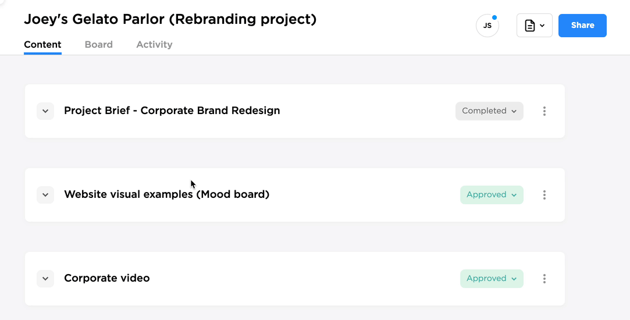The width and height of the screenshot is (630, 320).
Task: Expand the Project Brief section
Action: [45, 111]
